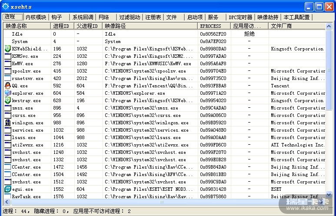This screenshot has height=216, width=336.
Task: Switch to the 系统回调 tab
Action: [x=83, y=17]
